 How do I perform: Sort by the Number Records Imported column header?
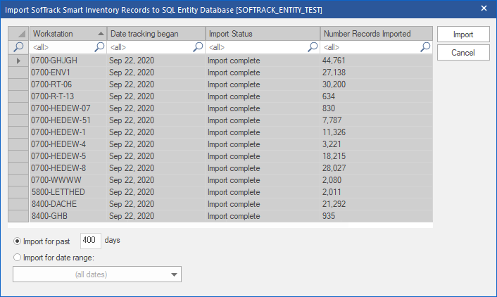point(376,34)
